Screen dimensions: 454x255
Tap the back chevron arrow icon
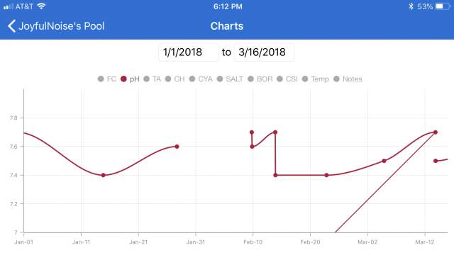click(11, 26)
